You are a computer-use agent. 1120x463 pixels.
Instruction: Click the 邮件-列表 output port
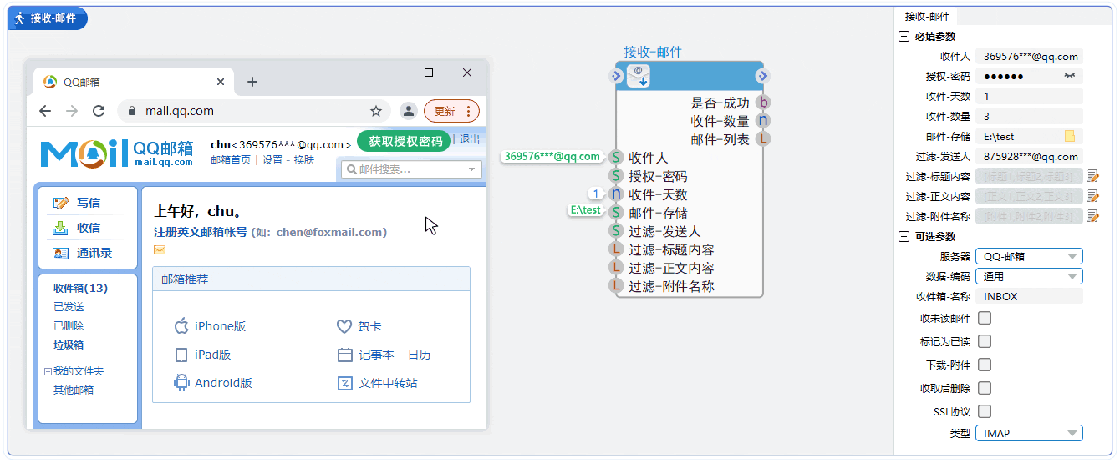point(762,139)
